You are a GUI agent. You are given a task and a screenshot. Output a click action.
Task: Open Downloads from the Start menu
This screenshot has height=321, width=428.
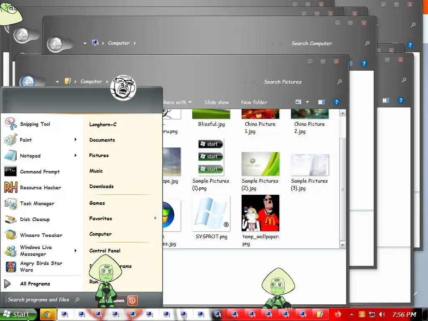[x=101, y=186]
